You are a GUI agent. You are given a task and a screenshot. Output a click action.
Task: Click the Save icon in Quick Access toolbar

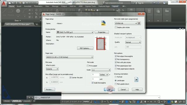tap(17, 3)
